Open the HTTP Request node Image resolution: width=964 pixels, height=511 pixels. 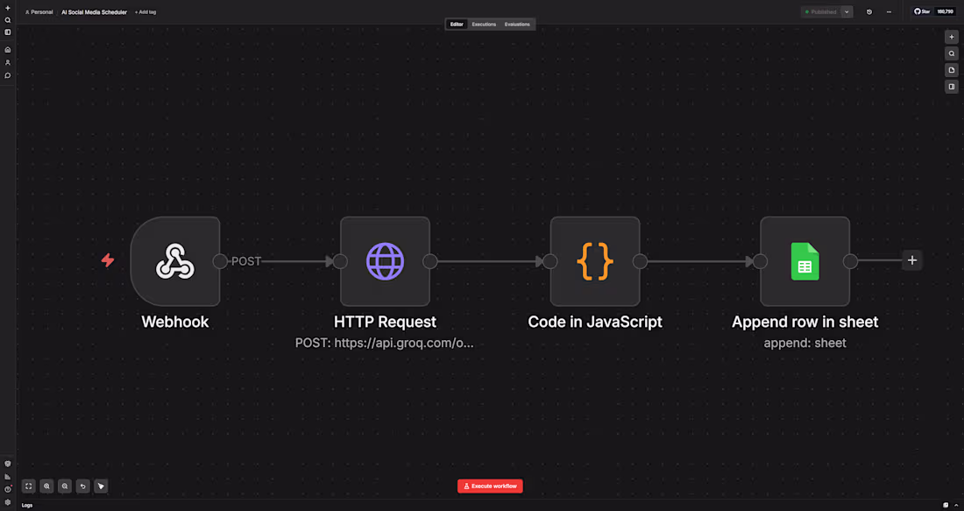click(x=385, y=260)
